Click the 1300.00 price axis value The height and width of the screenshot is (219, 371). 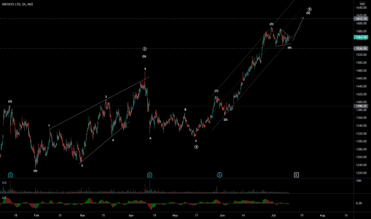pos(361,141)
